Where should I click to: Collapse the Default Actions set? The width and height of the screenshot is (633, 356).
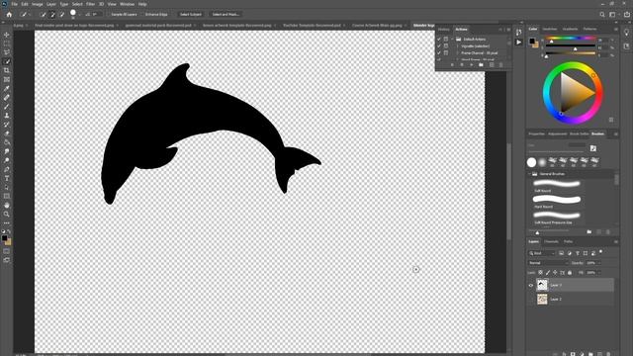pos(453,40)
